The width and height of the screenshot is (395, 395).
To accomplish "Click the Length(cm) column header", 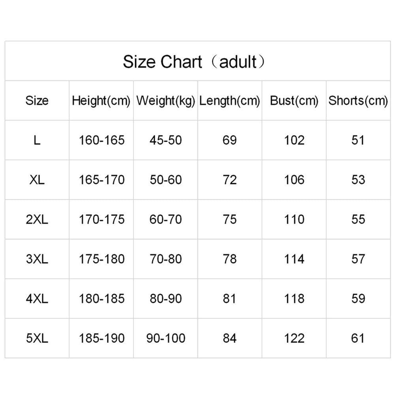I will [229, 101].
